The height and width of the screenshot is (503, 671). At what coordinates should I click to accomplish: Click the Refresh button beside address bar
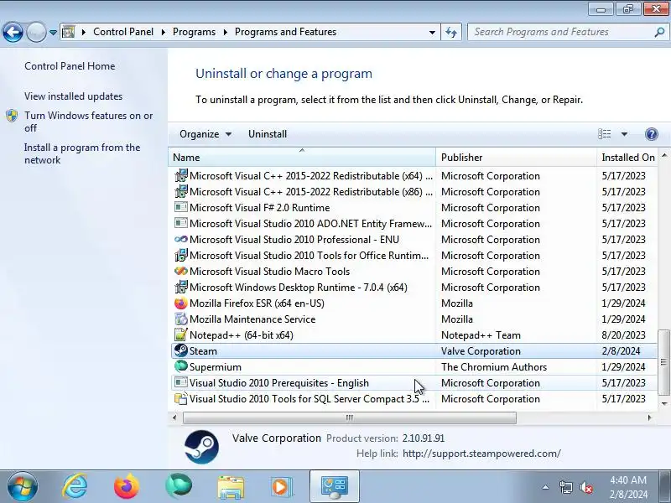pos(451,32)
